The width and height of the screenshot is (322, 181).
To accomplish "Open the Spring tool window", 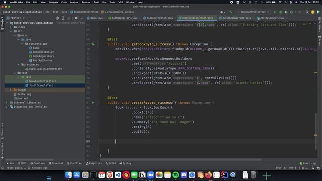I will [x=125, y=163].
